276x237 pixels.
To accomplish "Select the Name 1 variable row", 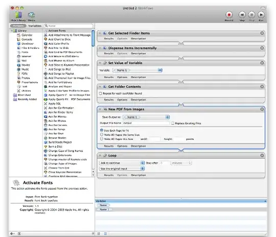I will pyautogui.click(x=181, y=209).
